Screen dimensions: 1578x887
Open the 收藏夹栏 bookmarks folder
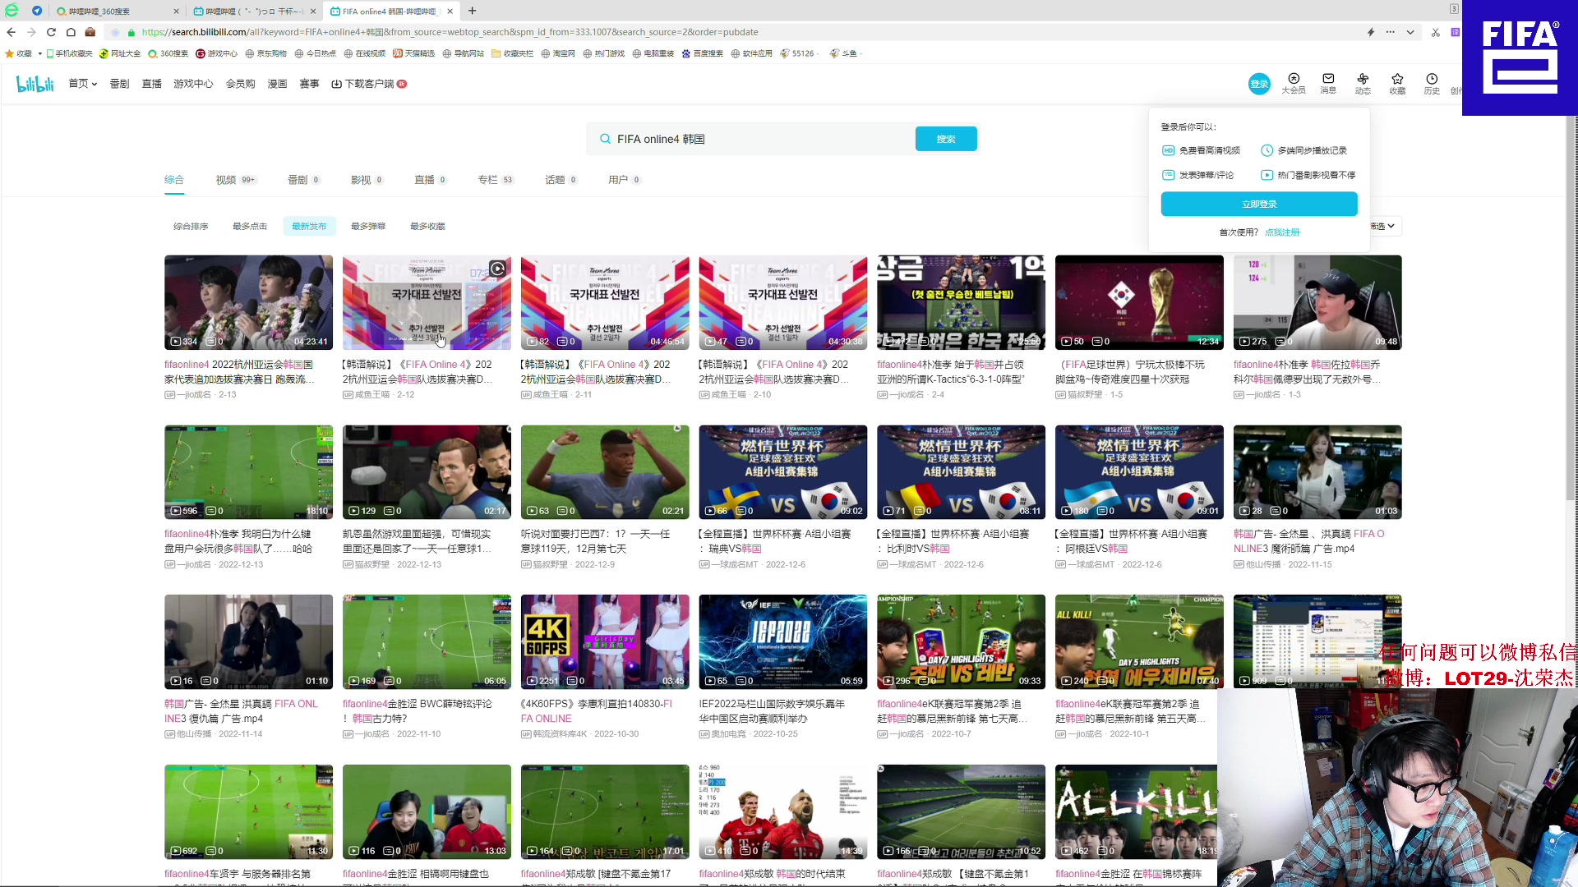tap(513, 53)
